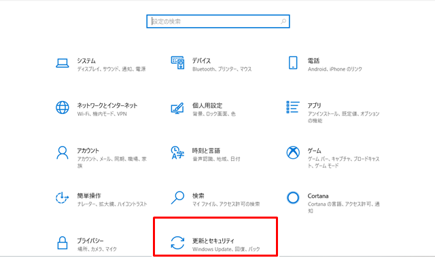Open the 更新とセキュリティ sync arrows icon
The width and height of the screenshot is (435, 258).
click(x=177, y=243)
